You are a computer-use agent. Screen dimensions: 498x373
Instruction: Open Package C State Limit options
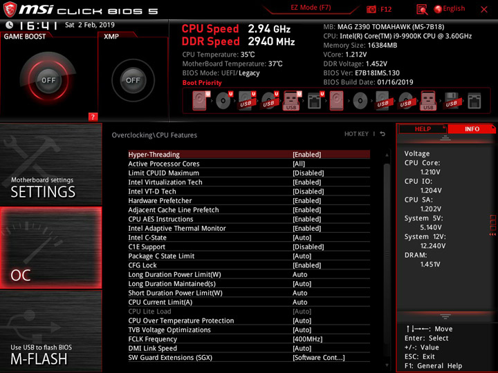249,256
